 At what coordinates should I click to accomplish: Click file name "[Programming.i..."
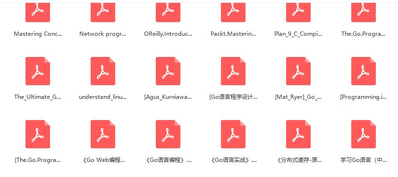point(364,97)
